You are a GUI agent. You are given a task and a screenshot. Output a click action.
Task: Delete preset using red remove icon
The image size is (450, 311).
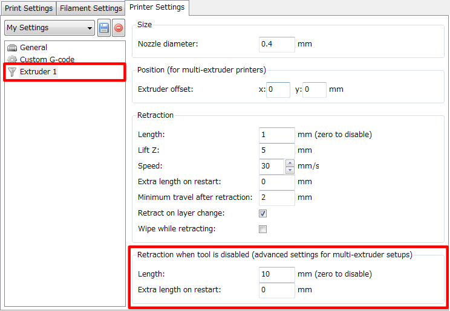coord(119,28)
